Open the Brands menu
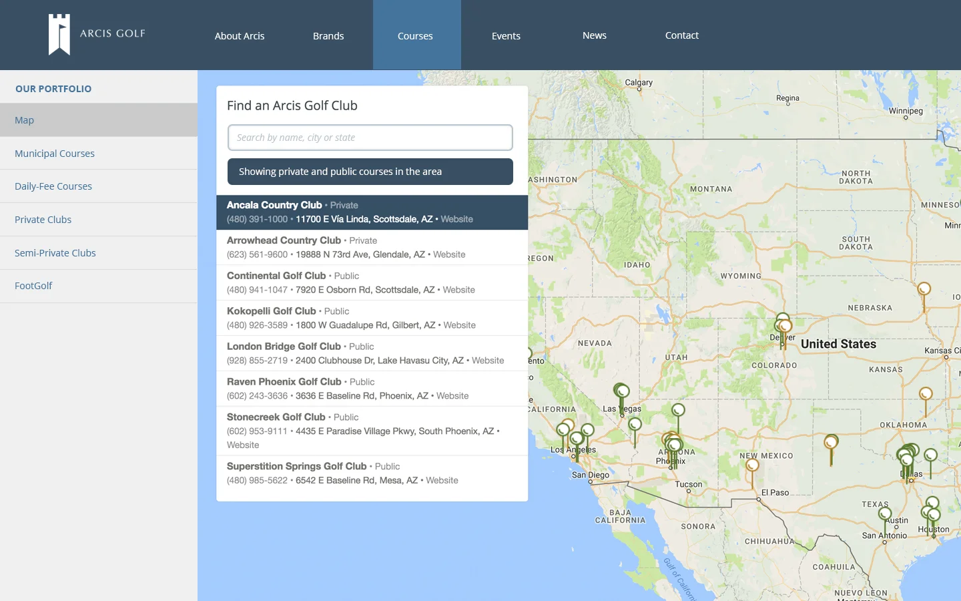Viewport: 961px width, 601px height. [x=328, y=35]
